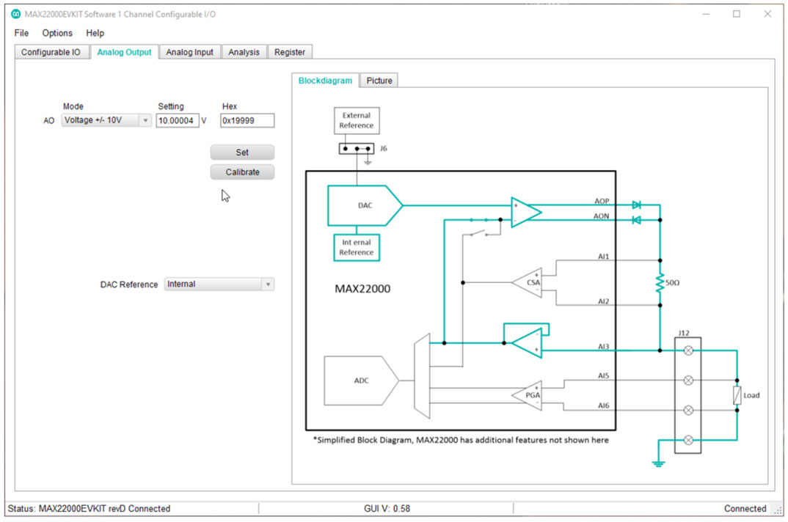Screen dimensions: 788x522
Task: Click the External Reference block
Action: (356, 120)
